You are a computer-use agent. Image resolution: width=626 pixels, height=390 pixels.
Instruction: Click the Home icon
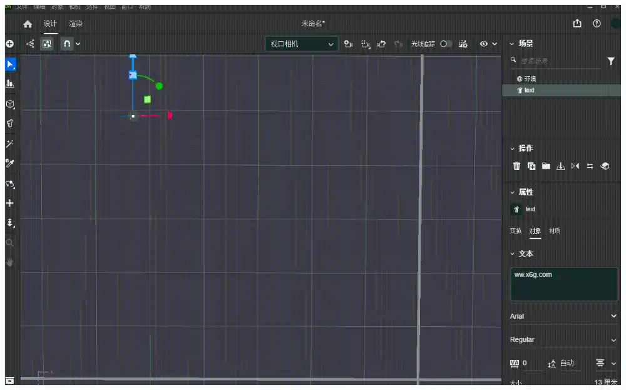pyautogui.click(x=28, y=24)
